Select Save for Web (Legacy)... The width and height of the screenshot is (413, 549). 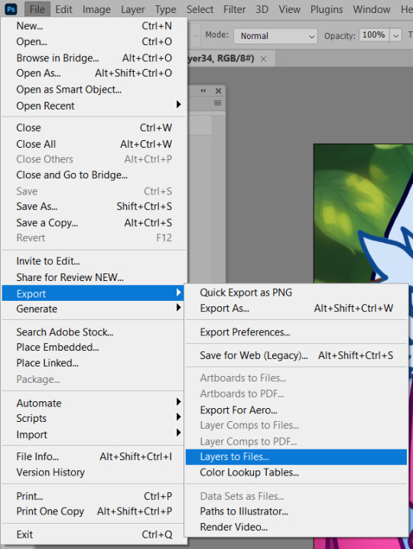click(296, 355)
